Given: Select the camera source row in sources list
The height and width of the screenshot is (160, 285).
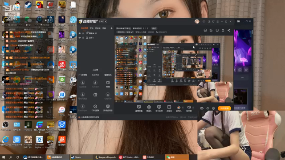Looking at the screenshot, I should point(95,33).
